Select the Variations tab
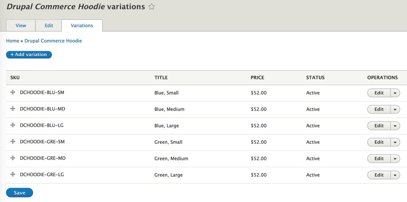The image size is (407, 202). [x=82, y=25]
